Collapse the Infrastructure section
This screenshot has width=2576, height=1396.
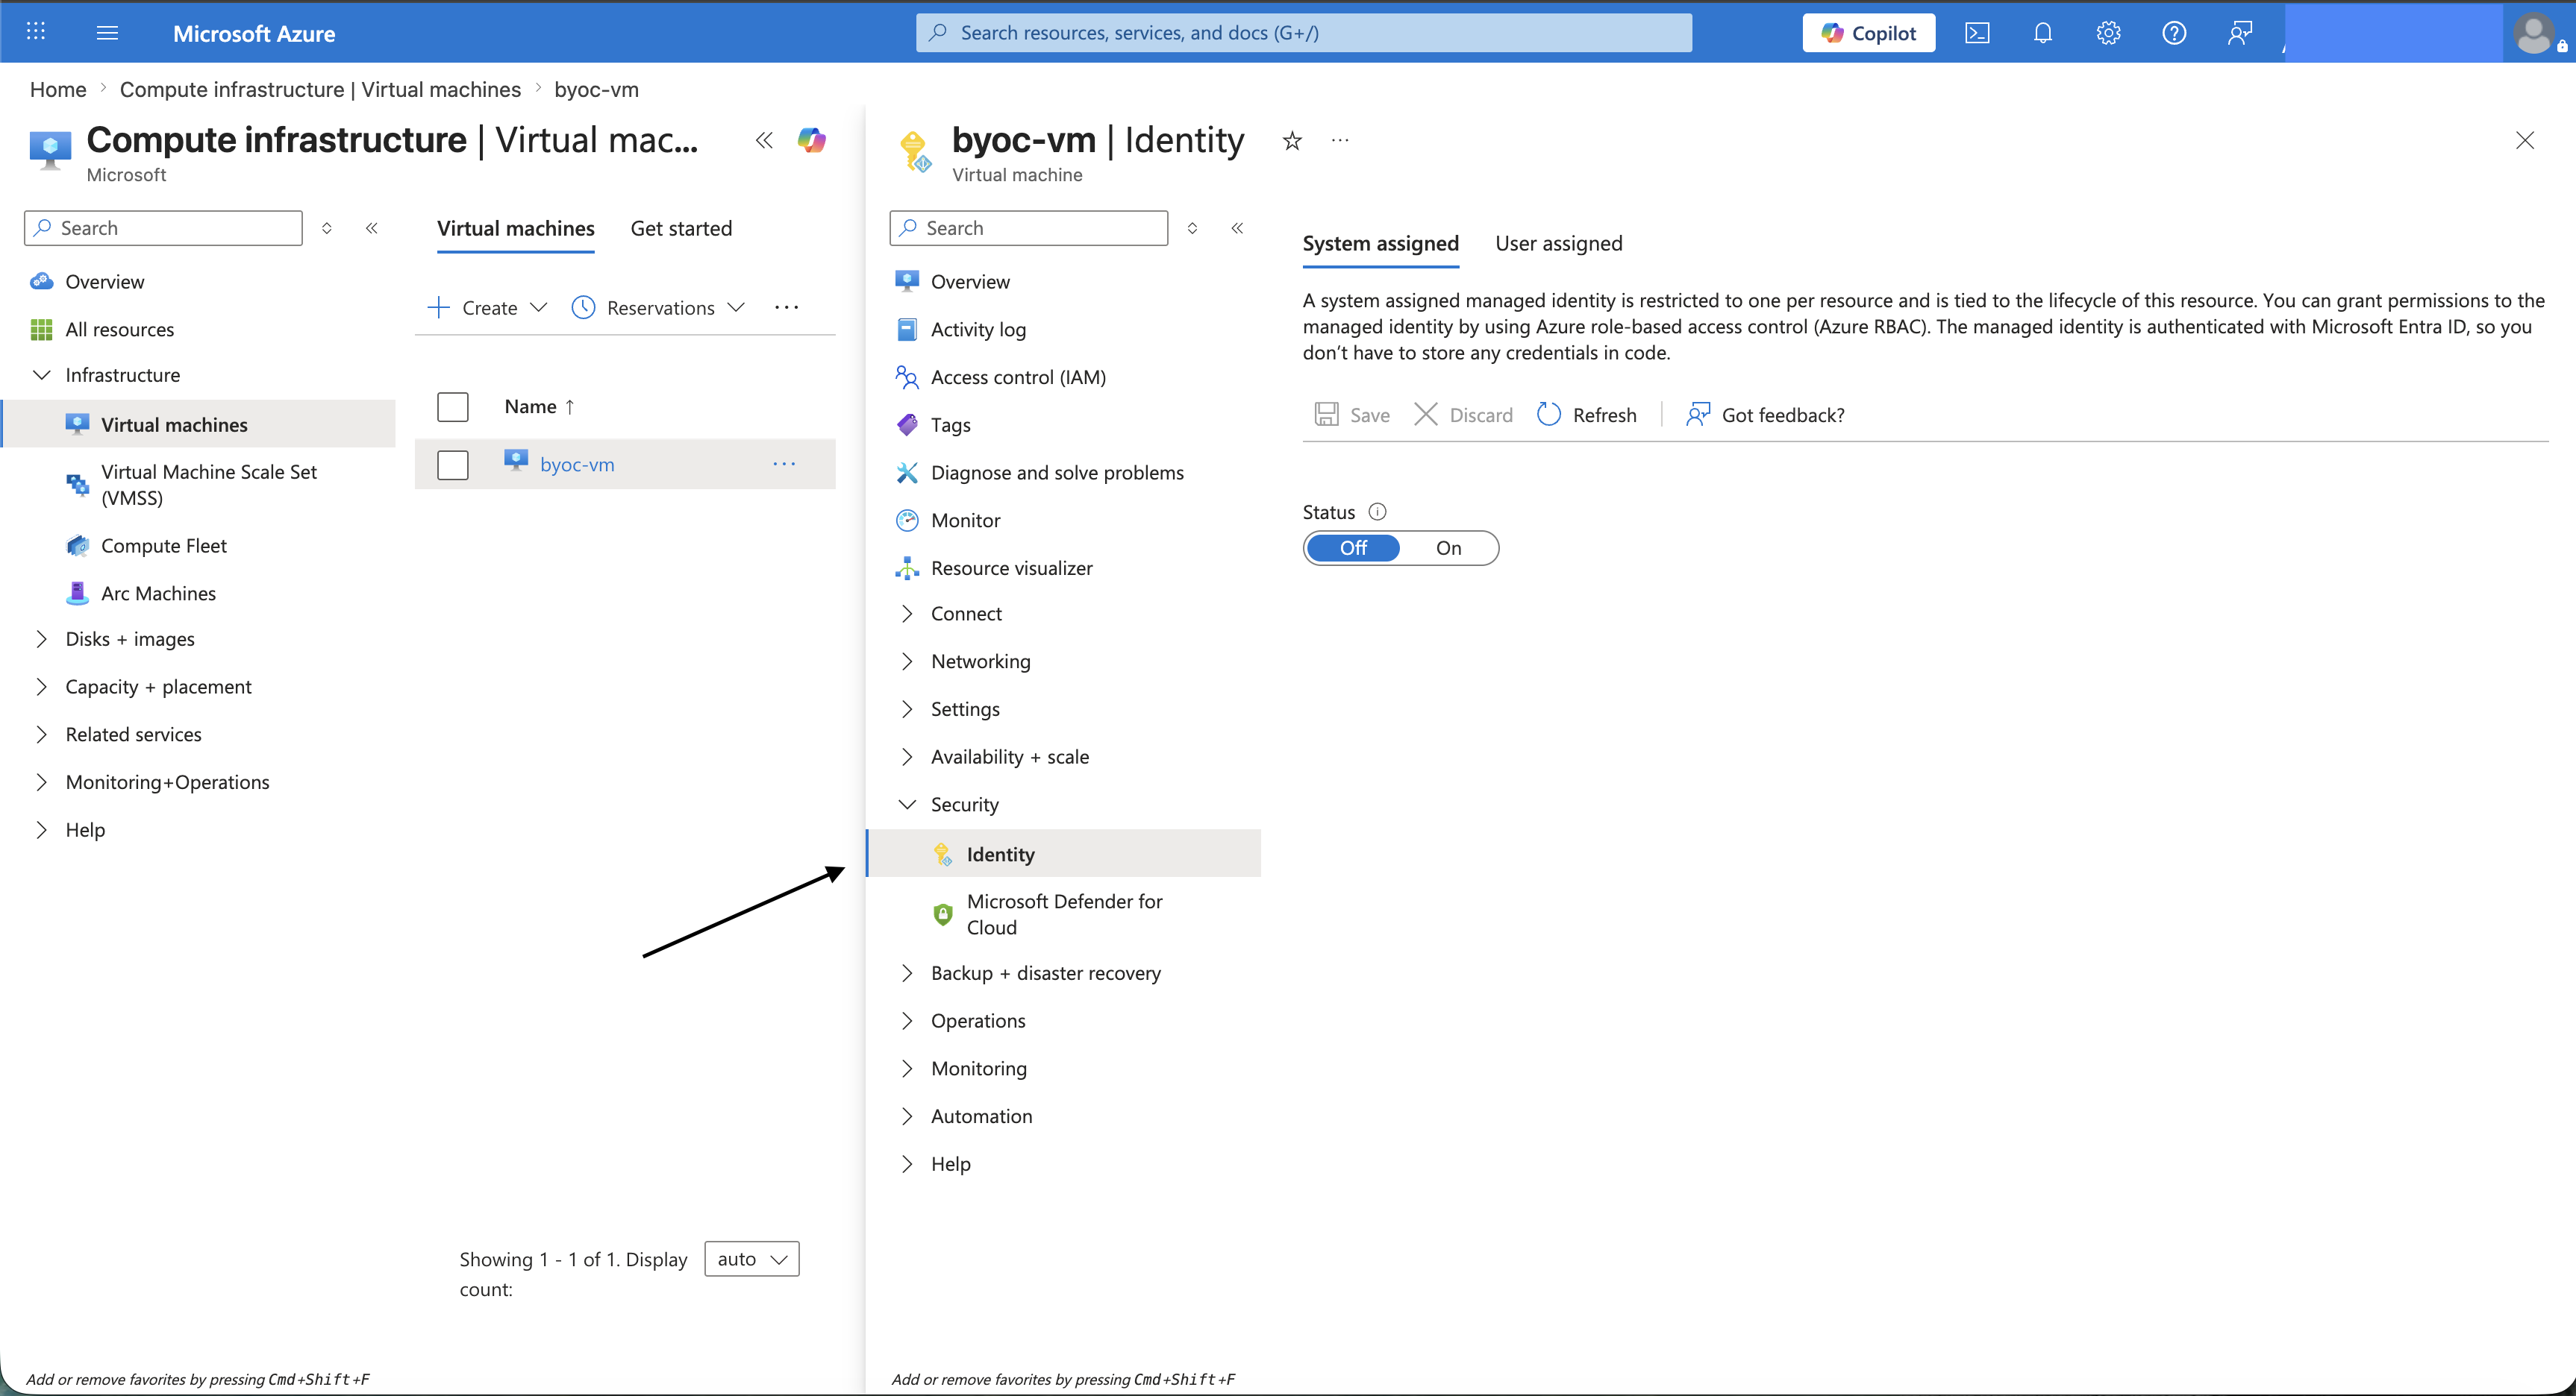[42, 376]
